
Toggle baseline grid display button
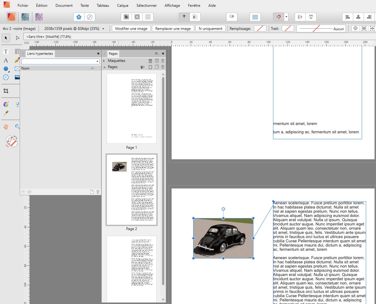pos(255,17)
